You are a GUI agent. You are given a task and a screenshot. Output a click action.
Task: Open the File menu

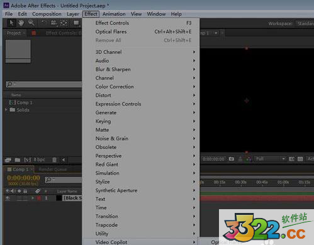[9, 14]
